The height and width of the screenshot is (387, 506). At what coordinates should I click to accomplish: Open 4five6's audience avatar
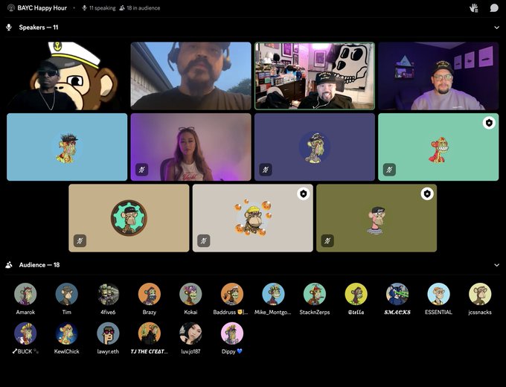coord(108,294)
